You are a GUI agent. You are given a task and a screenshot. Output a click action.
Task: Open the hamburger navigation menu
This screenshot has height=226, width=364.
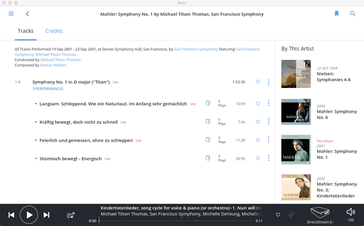pyautogui.click(x=11, y=14)
